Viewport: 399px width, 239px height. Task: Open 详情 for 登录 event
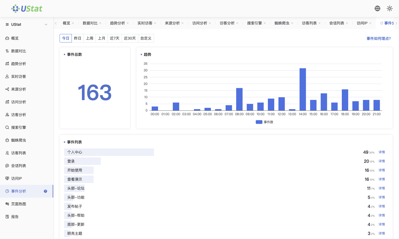tap(382, 161)
